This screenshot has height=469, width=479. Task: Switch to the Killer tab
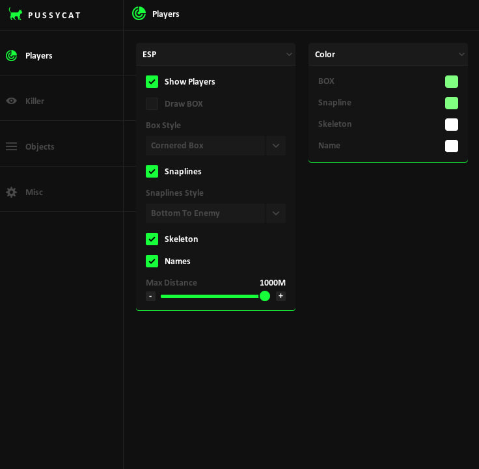coord(34,101)
